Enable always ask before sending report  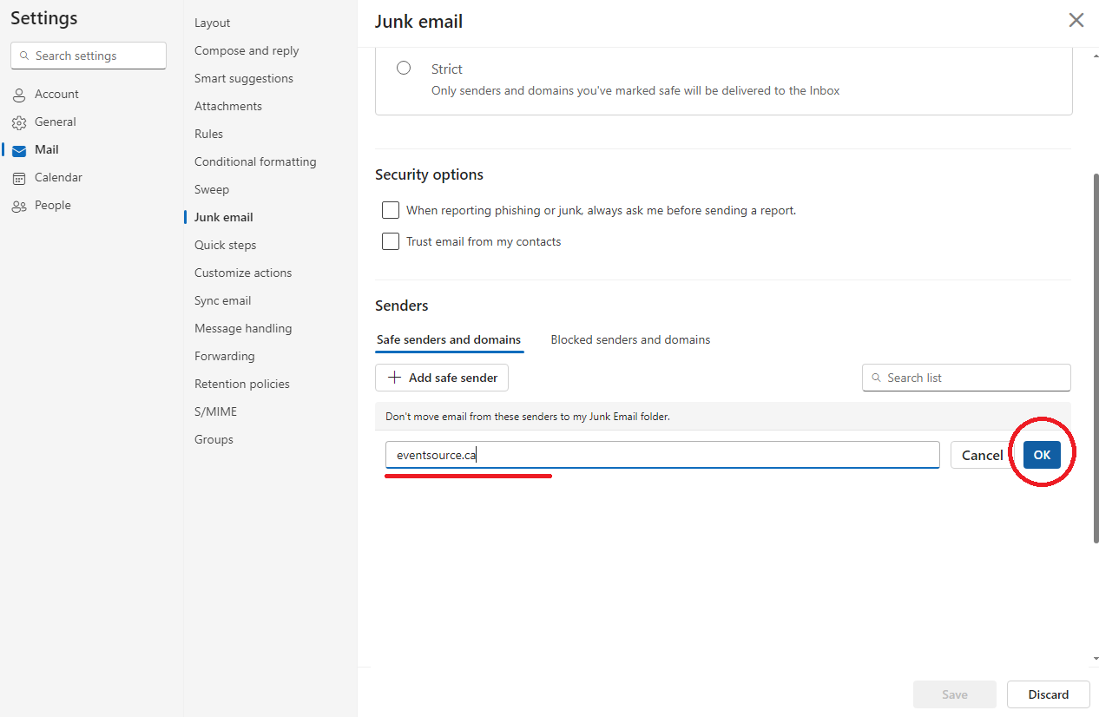391,210
